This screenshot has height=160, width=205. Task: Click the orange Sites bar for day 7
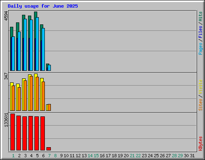[49, 107]
